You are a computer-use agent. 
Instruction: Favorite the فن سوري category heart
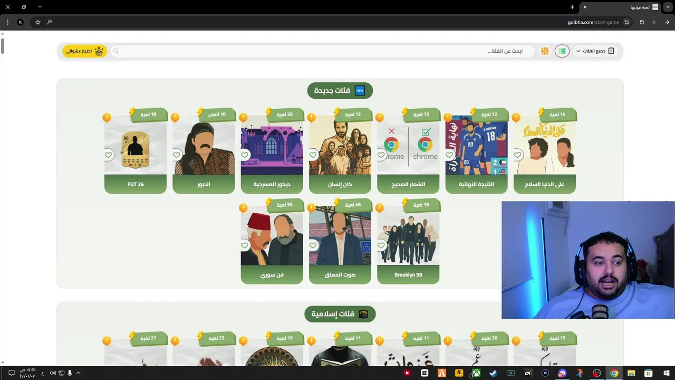pos(245,245)
